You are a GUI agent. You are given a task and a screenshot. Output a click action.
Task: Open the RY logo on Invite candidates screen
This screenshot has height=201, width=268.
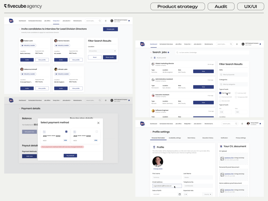[x=11, y=21]
